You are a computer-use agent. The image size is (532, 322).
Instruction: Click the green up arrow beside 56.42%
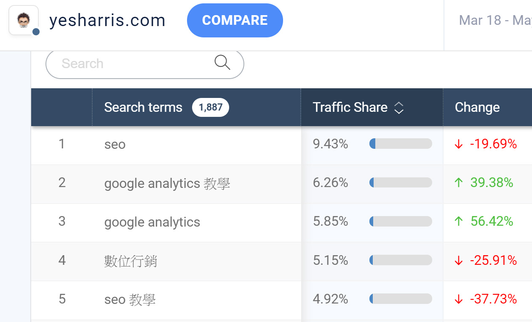[459, 221]
